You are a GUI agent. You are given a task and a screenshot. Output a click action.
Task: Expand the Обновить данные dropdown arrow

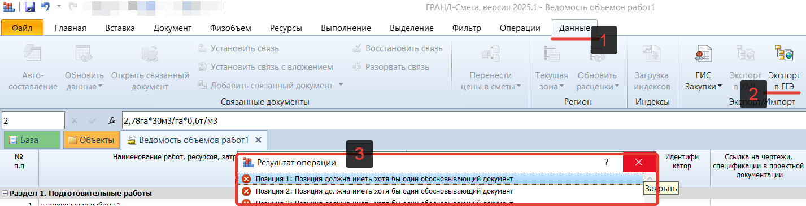point(100,87)
